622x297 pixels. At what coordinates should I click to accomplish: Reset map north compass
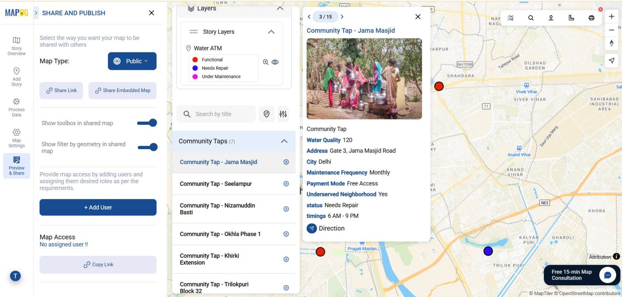pos(612,43)
